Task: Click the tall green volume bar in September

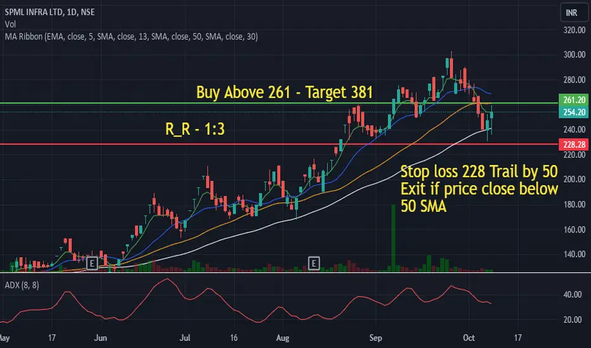Action: (393, 238)
